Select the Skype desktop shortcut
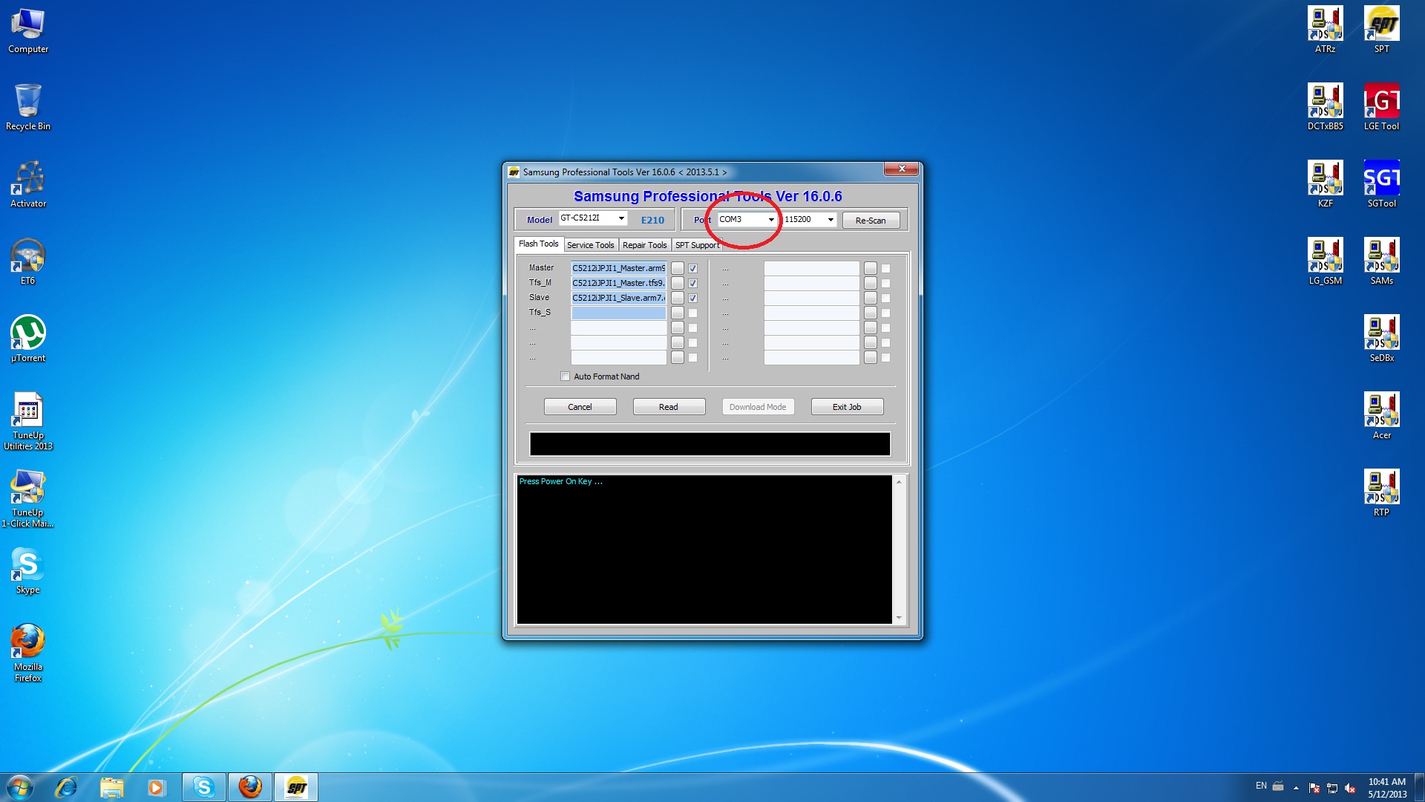Screen dimensions: 1425x802 coord(28,571)
